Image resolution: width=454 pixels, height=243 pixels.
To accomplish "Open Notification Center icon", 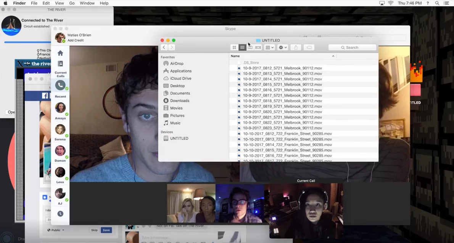I will pos(446,3).
